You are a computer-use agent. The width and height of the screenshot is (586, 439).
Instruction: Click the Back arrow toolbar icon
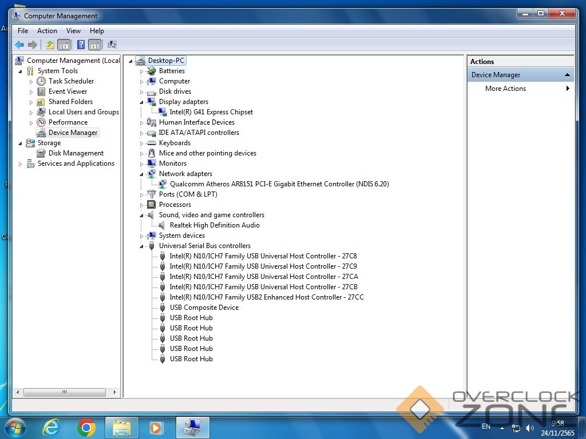point(19,45)
